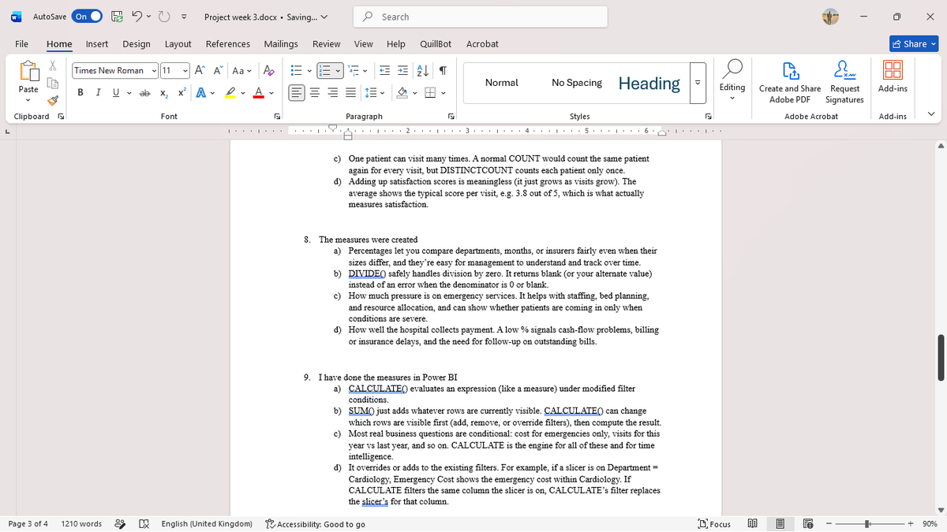Click the Search box
This screenshot has width=947, height=532.
coord(481,17)
